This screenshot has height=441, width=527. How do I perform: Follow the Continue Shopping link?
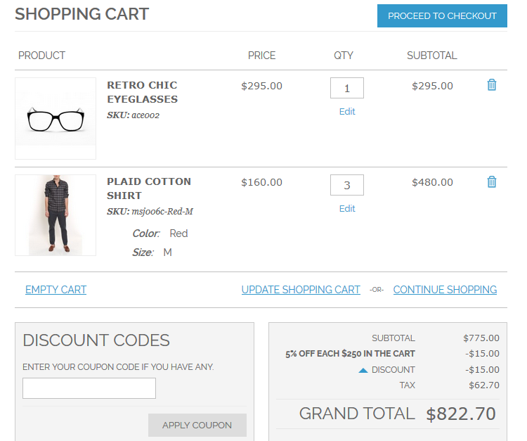tap(445, 290)
